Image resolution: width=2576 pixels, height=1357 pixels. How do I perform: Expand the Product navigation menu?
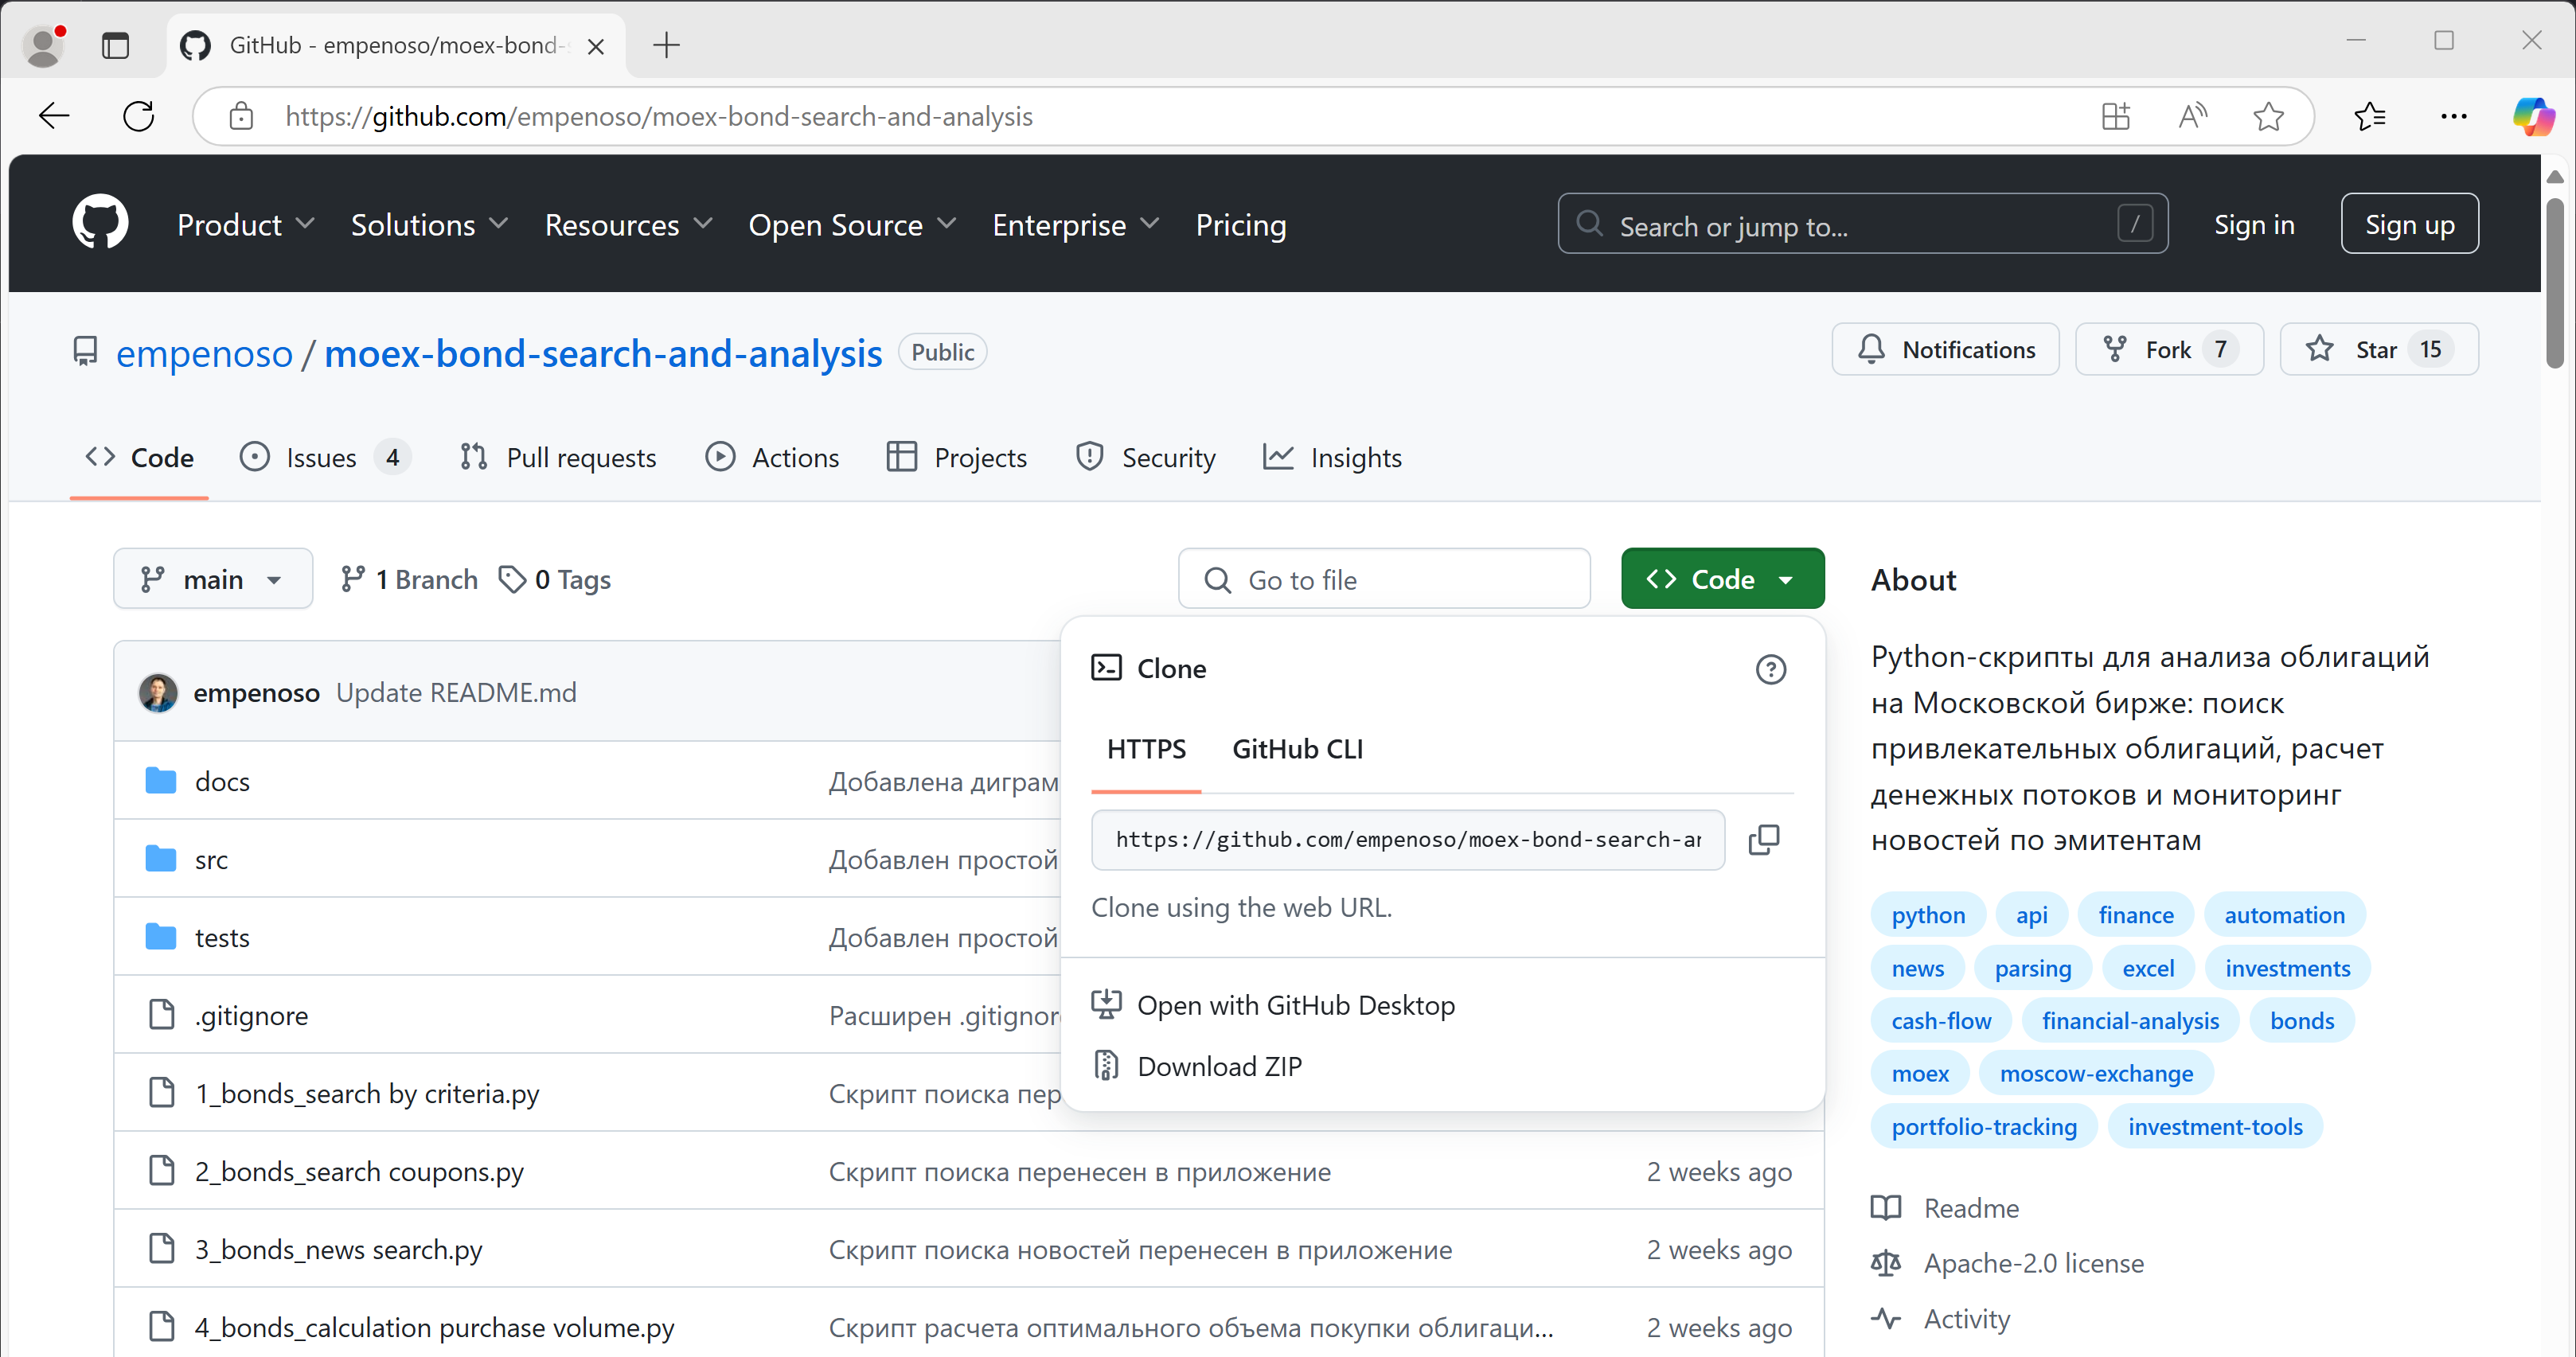245,224
